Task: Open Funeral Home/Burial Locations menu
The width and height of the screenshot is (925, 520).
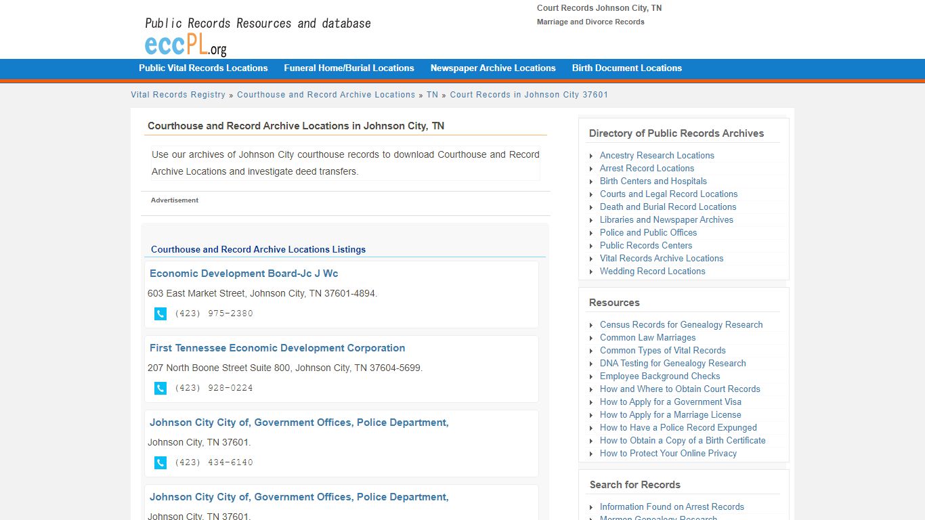Action: pyautogui.click(x=349, y=68)
